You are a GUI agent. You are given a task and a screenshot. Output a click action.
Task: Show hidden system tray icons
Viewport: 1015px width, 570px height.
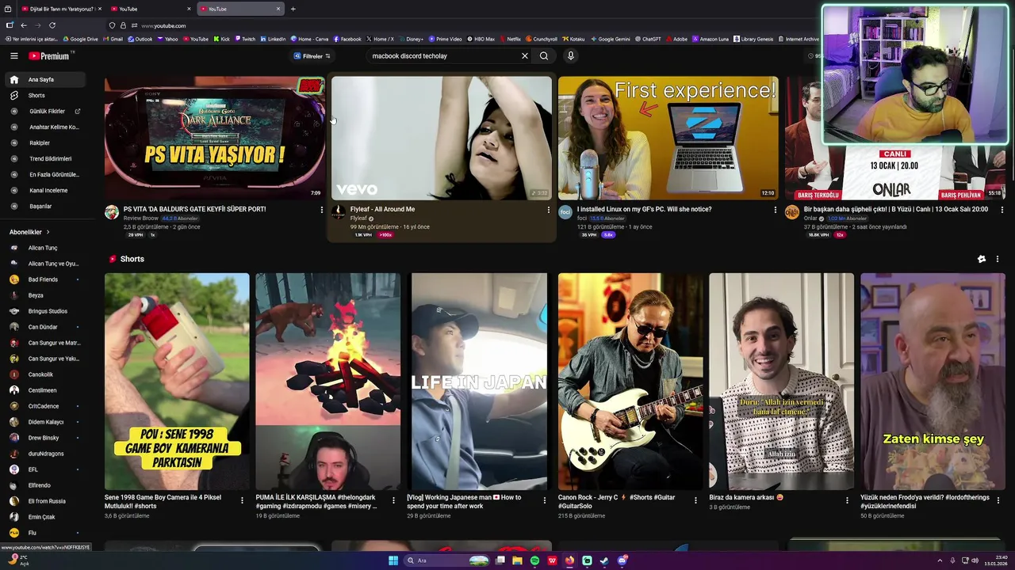click(940, 560)
